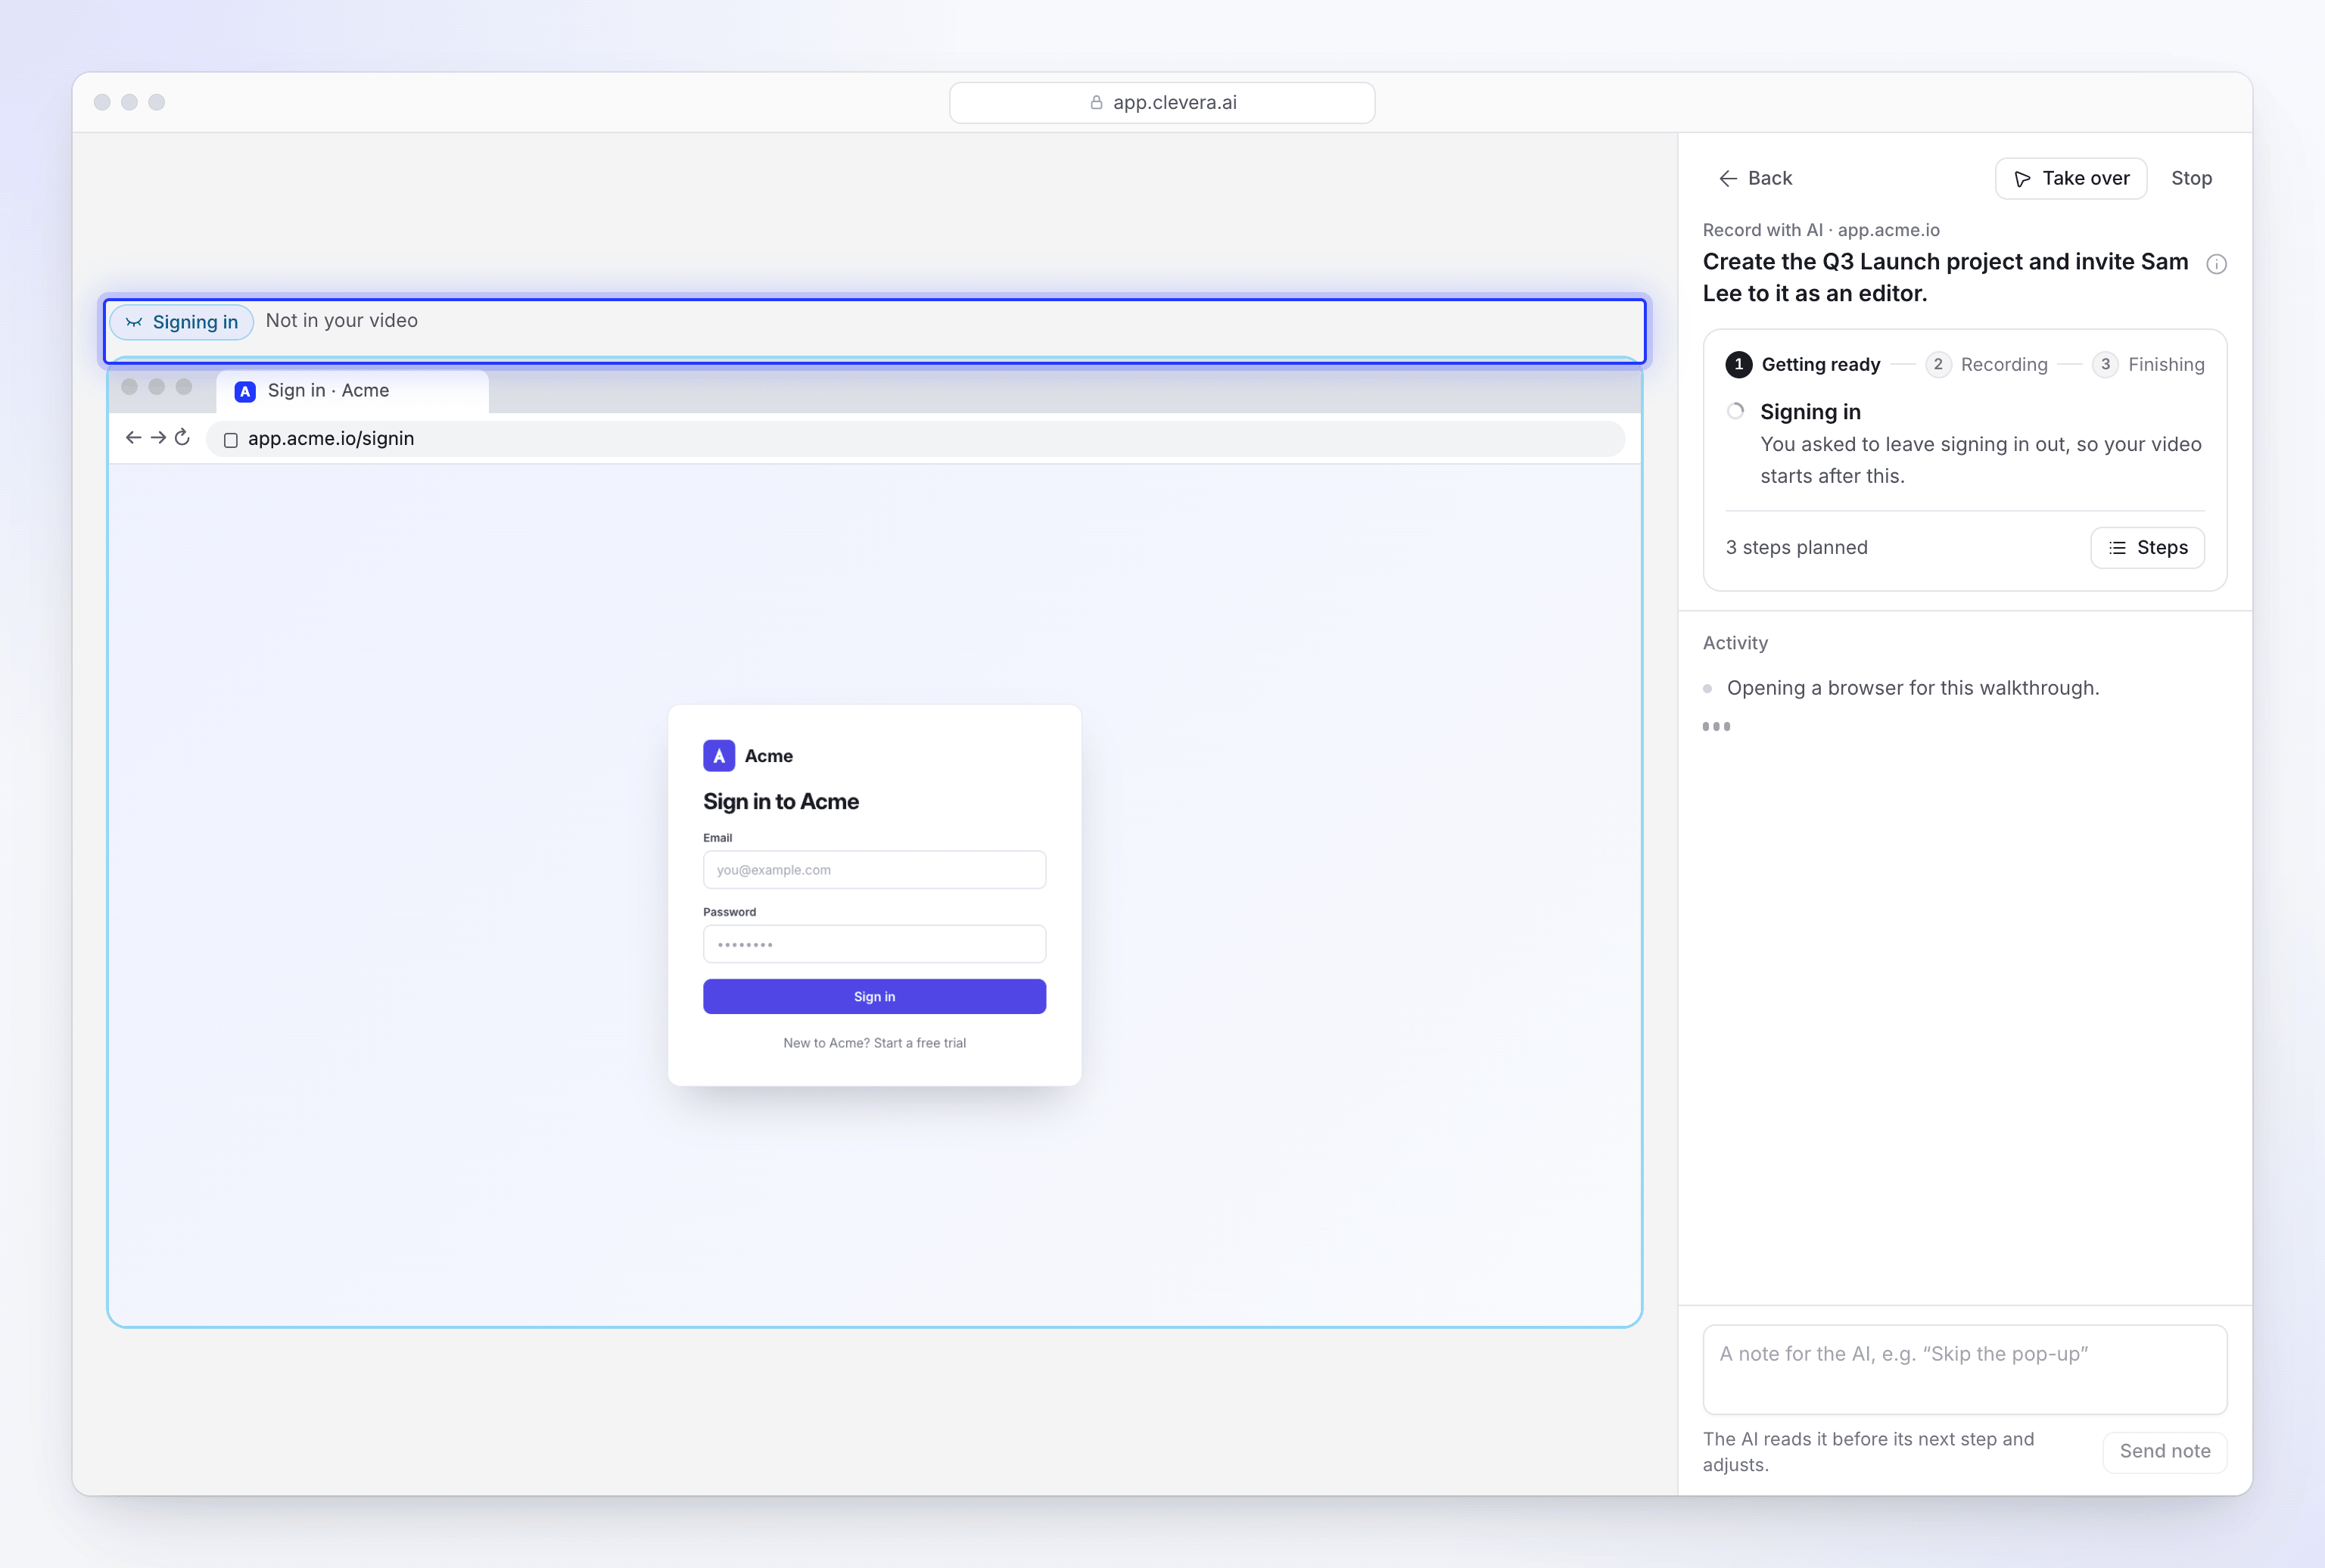2325x1568 pixels.
Task: Click the Take over button
Action: point(2071,178)
